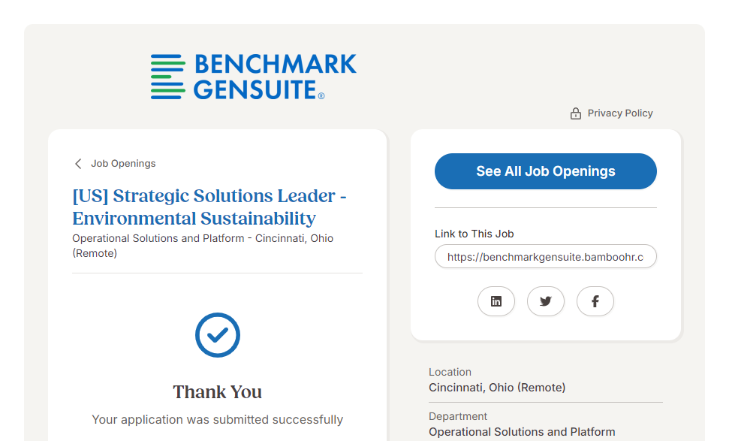Click the Benchmark Gensuite striped logo mark
Screen dimensions: 729x441
[x=167, y=77]
